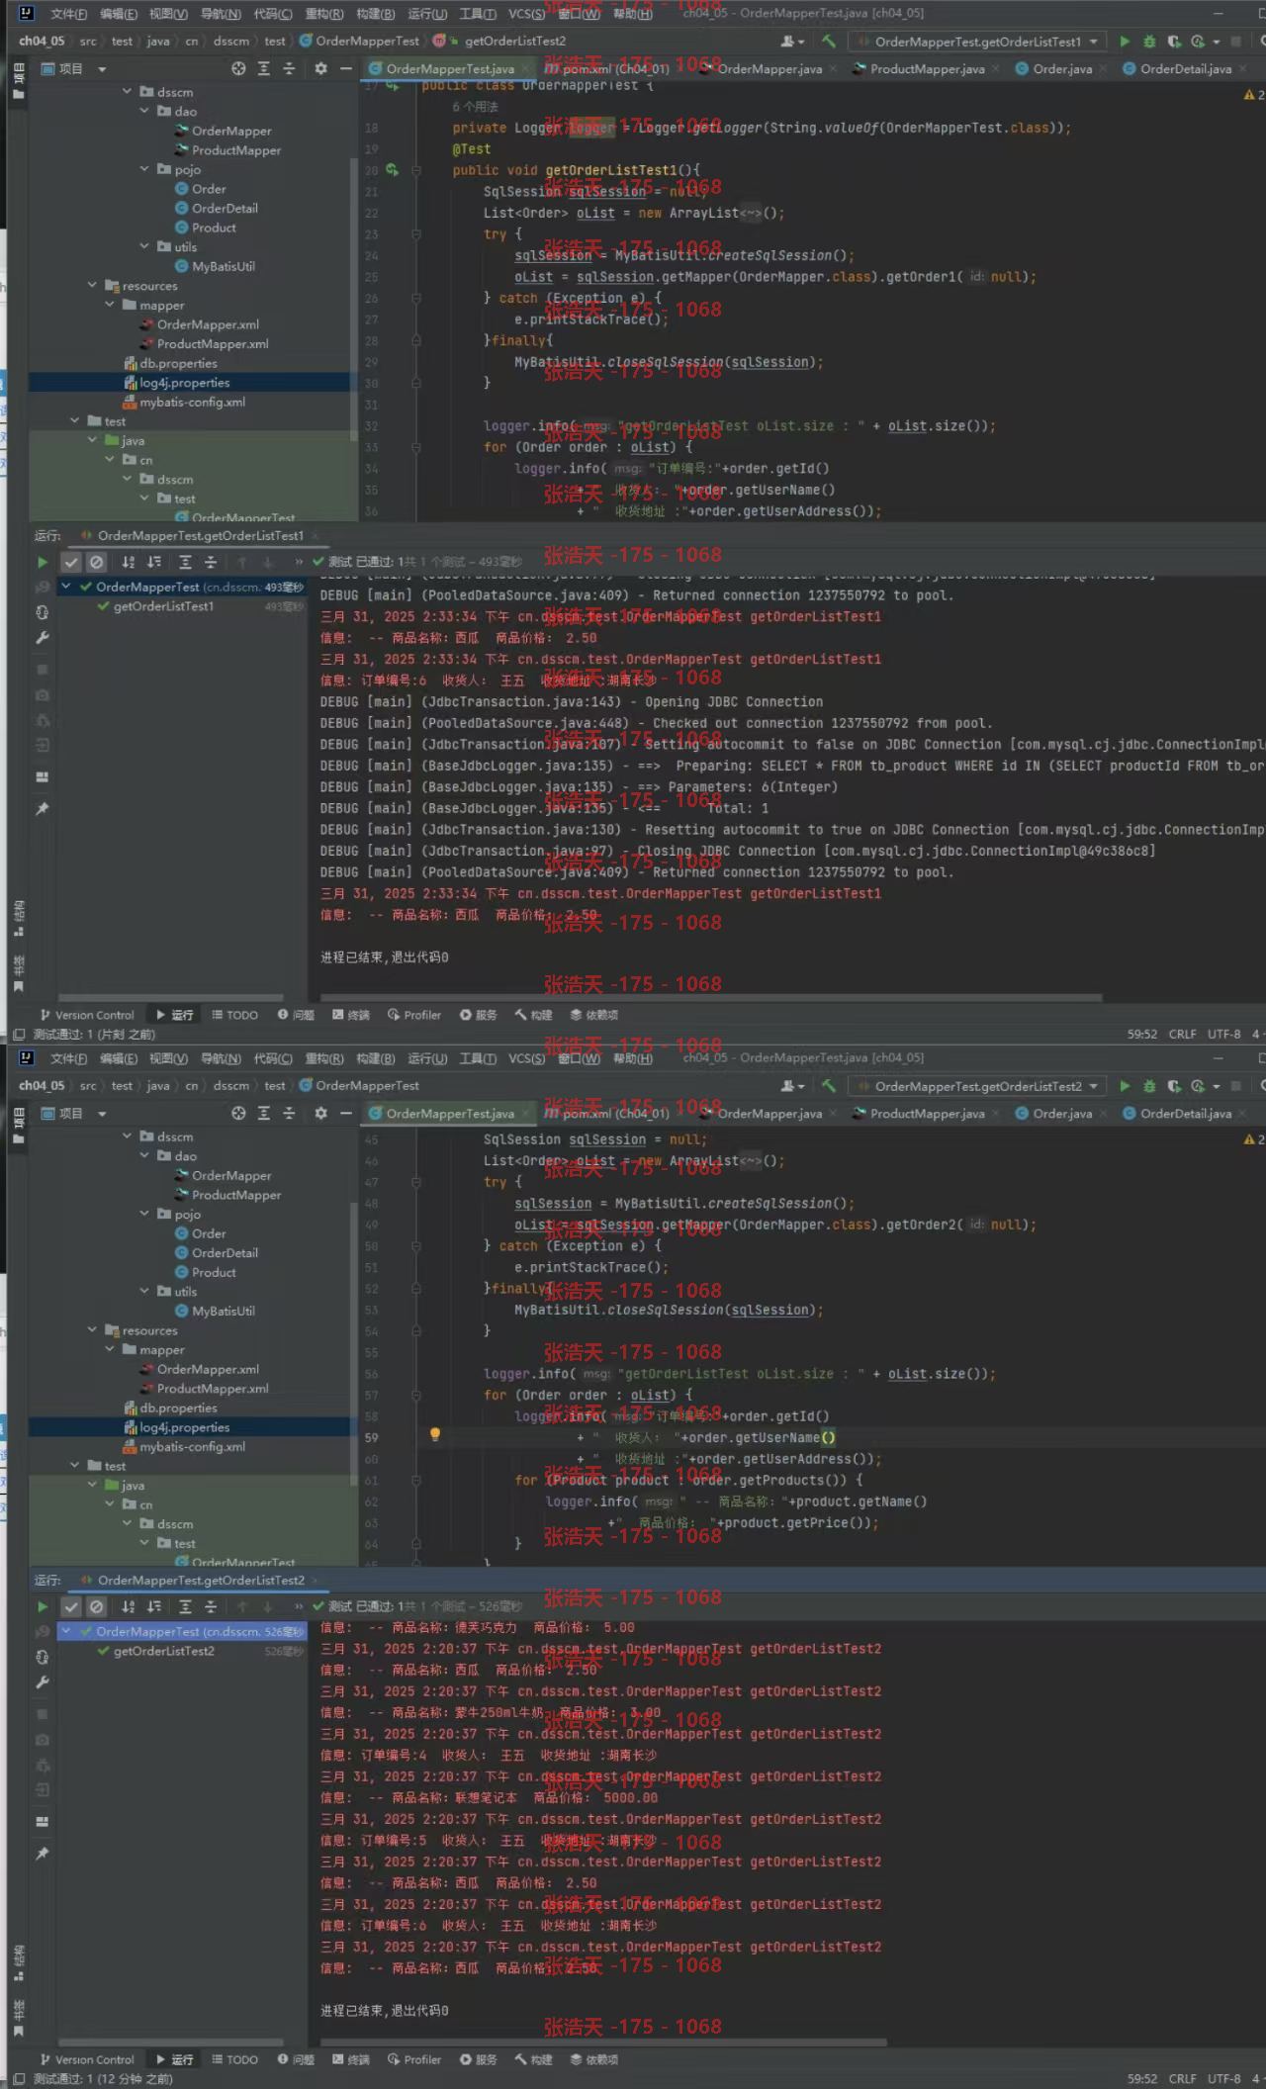Open Profiler tool window in top window

pyautogui.click(x=414, y=1015)
